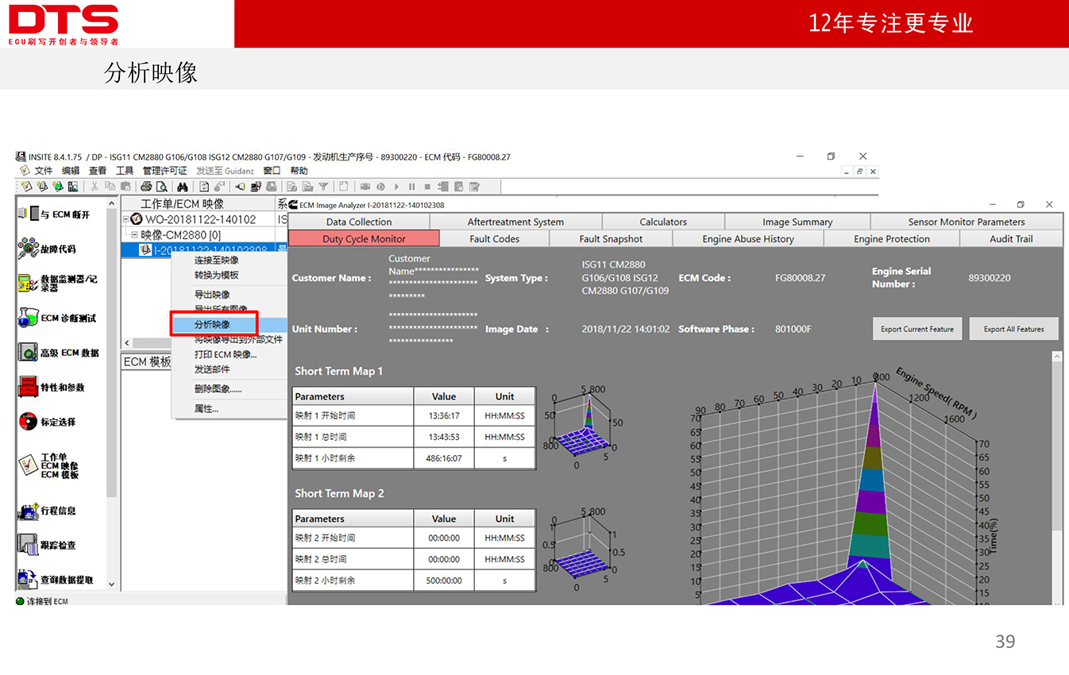Image resolution: width=1069 pixels, height=675 pixels.
Task: Collapse the 映像-CM2880 [0] tree node
Action: point(134,235)
